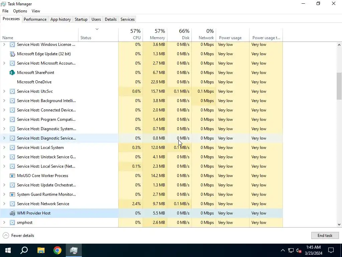
Task: Click the System Guard Runtime Monitor icon
Action: tap(12, 194)
